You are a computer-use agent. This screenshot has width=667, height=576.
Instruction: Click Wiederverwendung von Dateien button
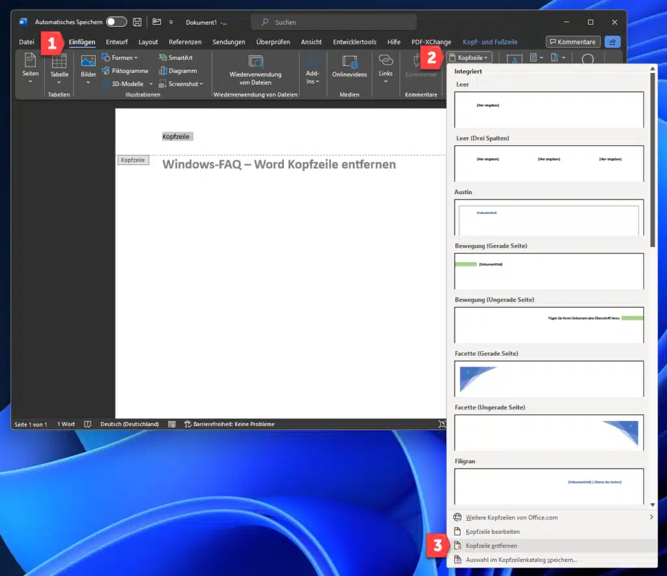[x=255, y=70]
